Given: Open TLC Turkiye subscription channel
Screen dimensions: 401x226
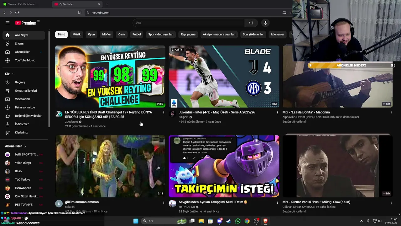Looking at the screenshot, I should click(x=24, y=180).
